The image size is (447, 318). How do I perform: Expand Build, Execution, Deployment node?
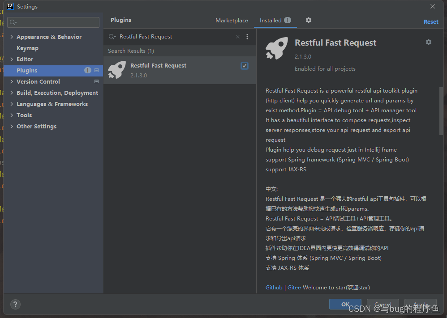click(12, 93)
